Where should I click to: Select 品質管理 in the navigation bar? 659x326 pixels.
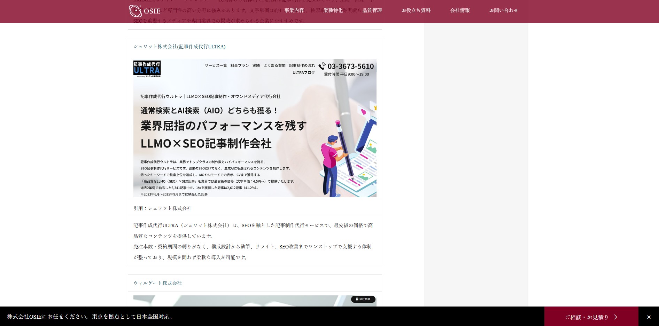[x=372, y=10]
